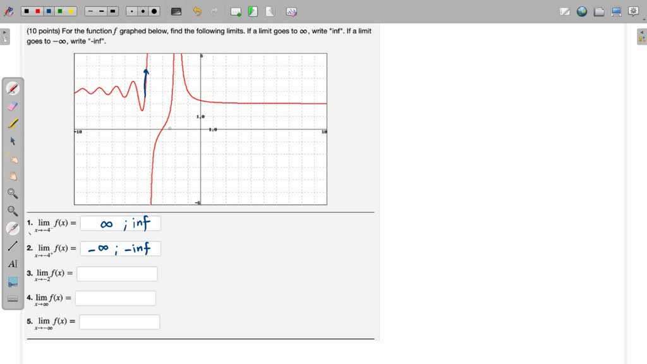The width and height of the screenshot is (647, 364).
Task: Select the black pen color swatch
Action: (26, 11)
